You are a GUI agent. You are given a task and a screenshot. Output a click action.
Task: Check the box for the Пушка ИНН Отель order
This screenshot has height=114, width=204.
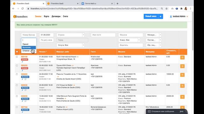17,66
